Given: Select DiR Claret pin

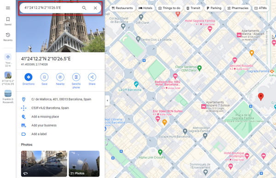Looking at the screenshot, I should [141, 17].
